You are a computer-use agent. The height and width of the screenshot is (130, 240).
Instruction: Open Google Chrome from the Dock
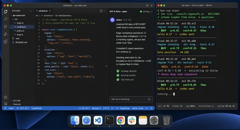[x=121, y=120]
